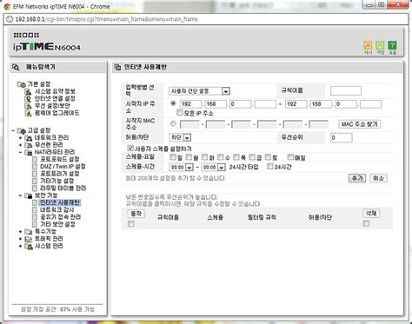Open the schedule end time dropdown
Screen dimensions: 412x324
coord(213,167)
